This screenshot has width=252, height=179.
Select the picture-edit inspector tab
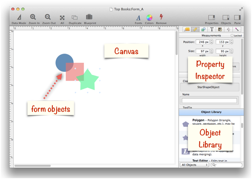(x=220, y=29)
